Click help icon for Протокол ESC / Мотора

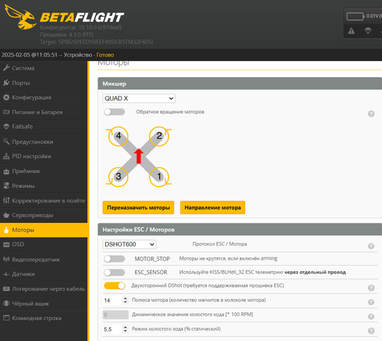(371, 246)
